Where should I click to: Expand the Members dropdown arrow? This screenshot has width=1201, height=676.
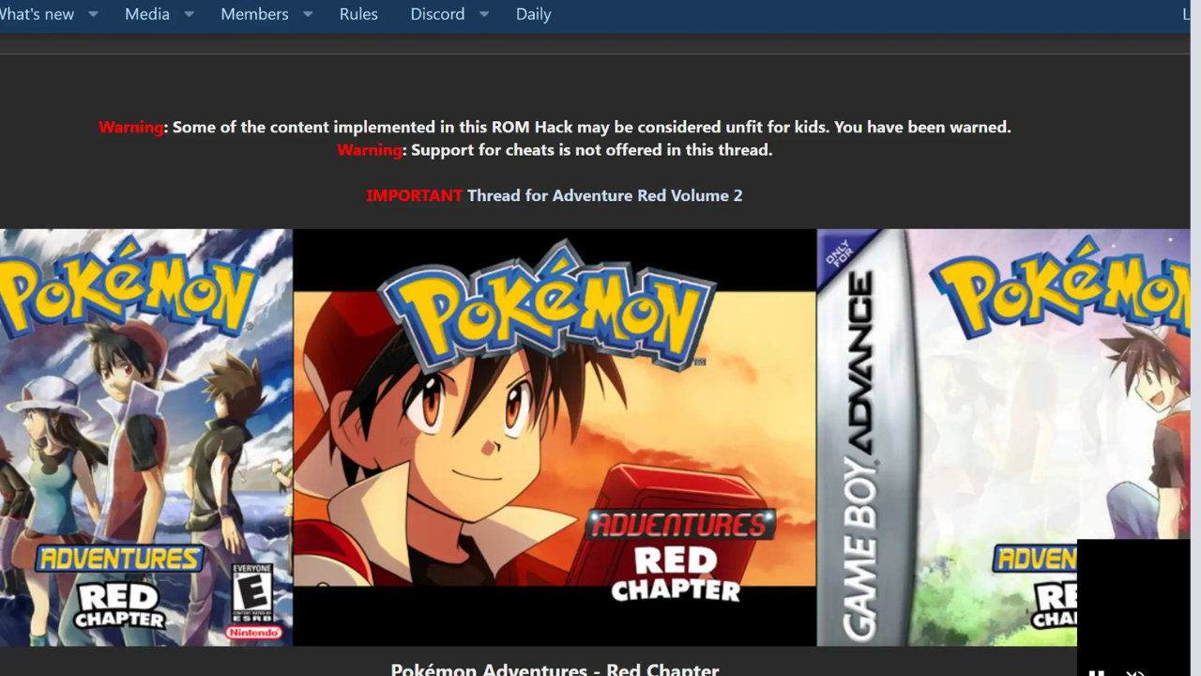308,15
